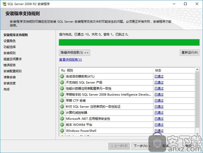Select rule row 计算机域控制器
Screen dimensions: 203x153
pyautogui.click(x=127, y=113)
